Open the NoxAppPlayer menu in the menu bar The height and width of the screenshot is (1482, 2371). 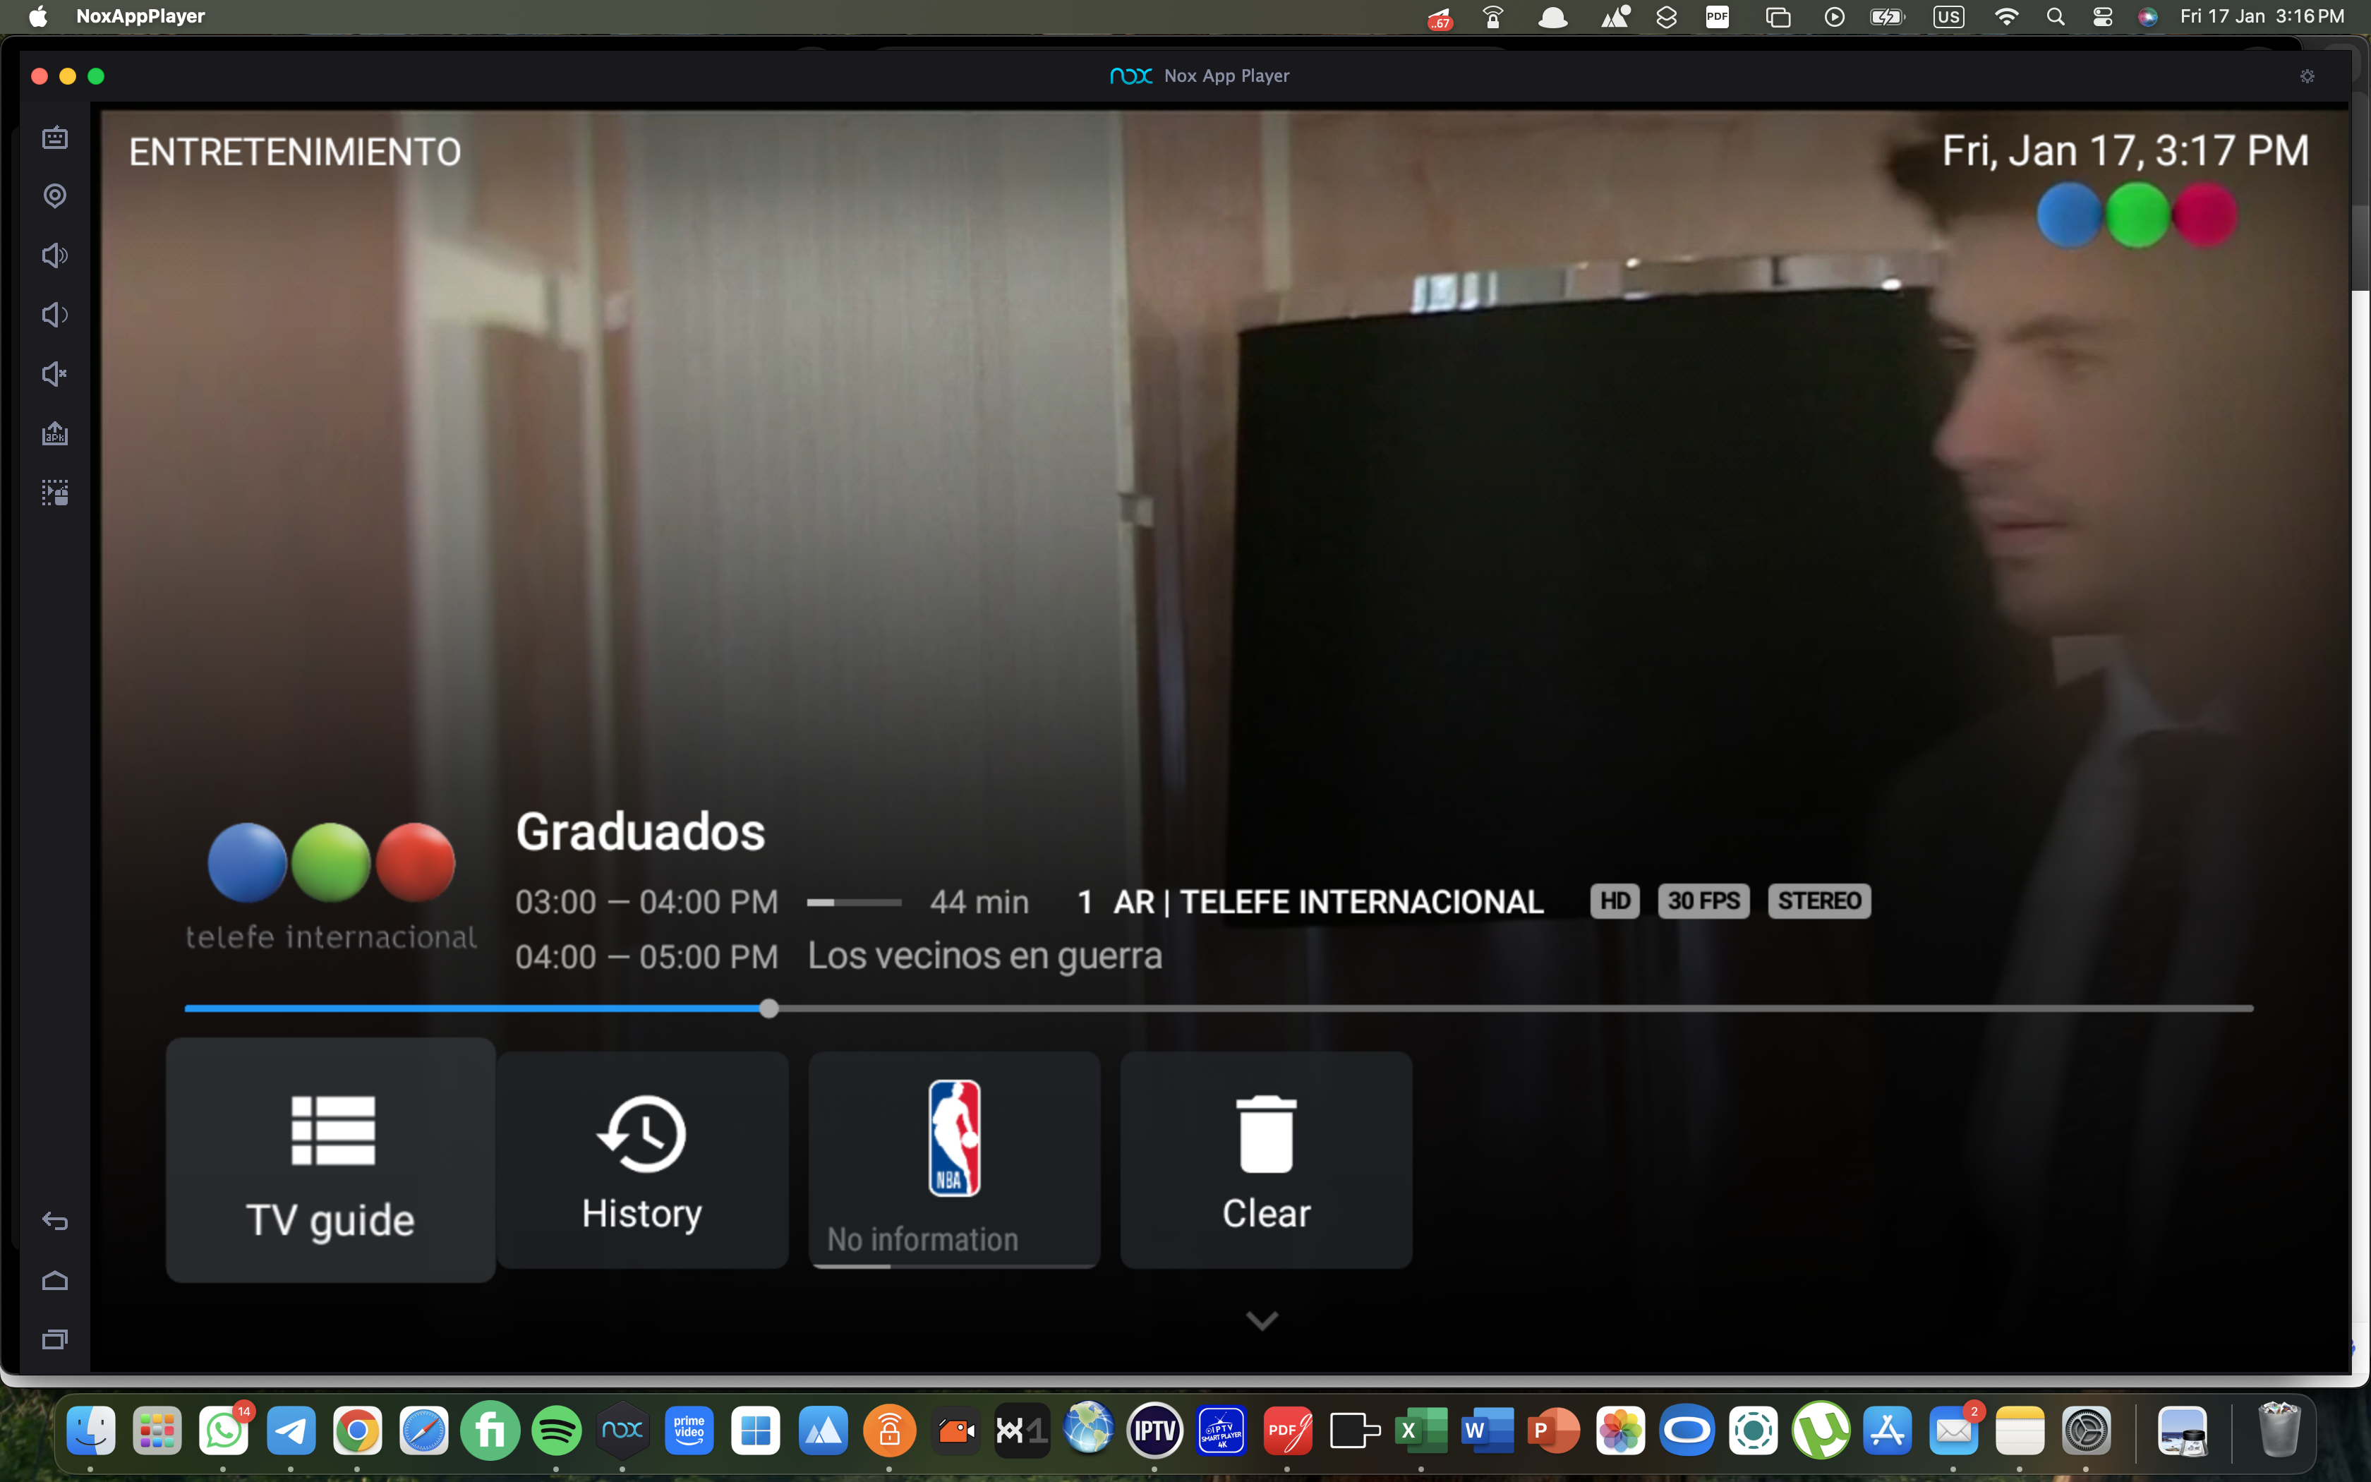(x=140, y=16)
